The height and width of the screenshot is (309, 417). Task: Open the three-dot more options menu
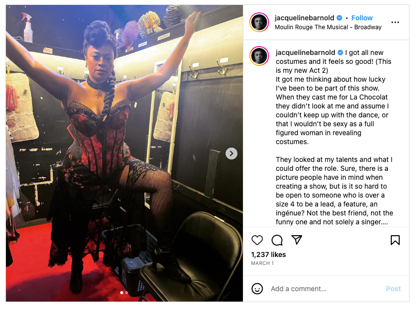coord(395,22)
